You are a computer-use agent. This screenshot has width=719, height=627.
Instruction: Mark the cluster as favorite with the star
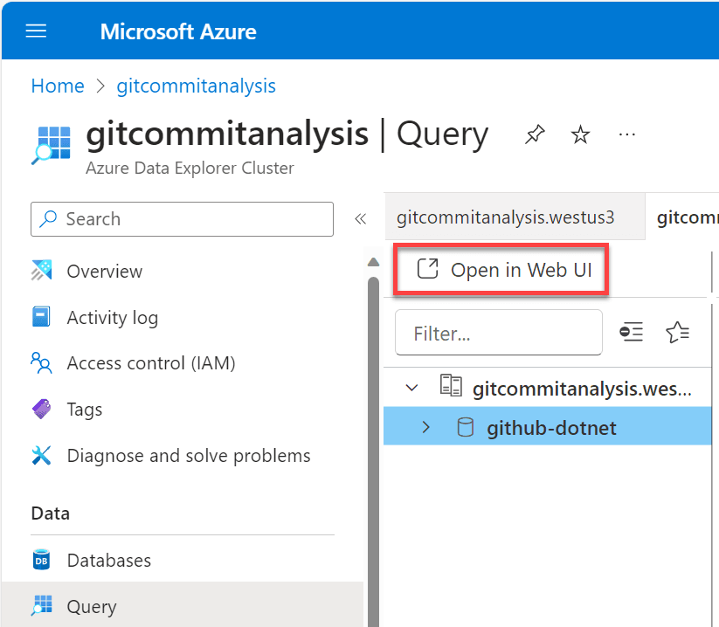[580, 134]
